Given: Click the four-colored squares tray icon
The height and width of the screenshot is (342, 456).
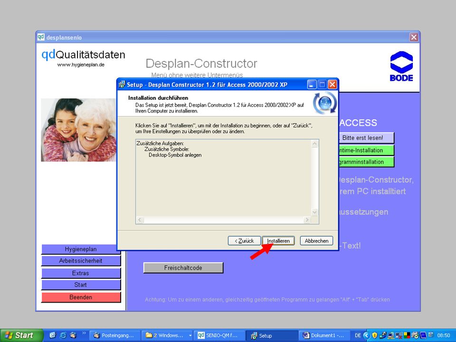Looking at the screenshot, I should coord(407,335).
